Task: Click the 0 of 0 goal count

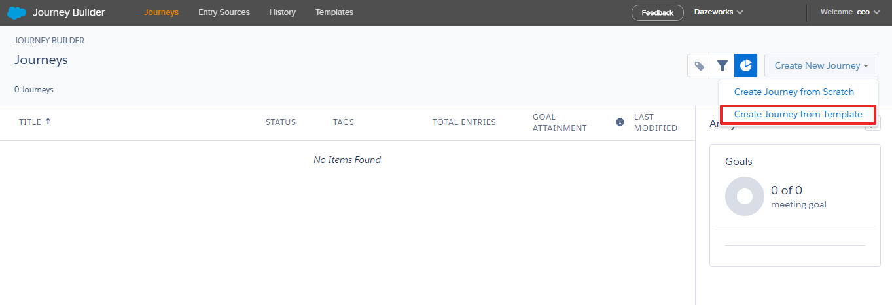Action: [x=787, y=190]
